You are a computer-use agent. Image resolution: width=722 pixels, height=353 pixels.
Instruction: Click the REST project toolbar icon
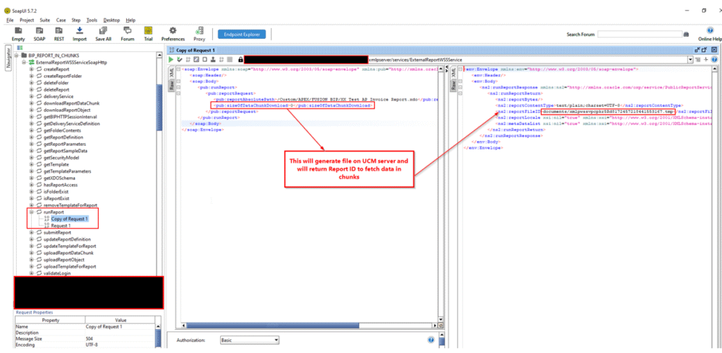tap(59, 30)
